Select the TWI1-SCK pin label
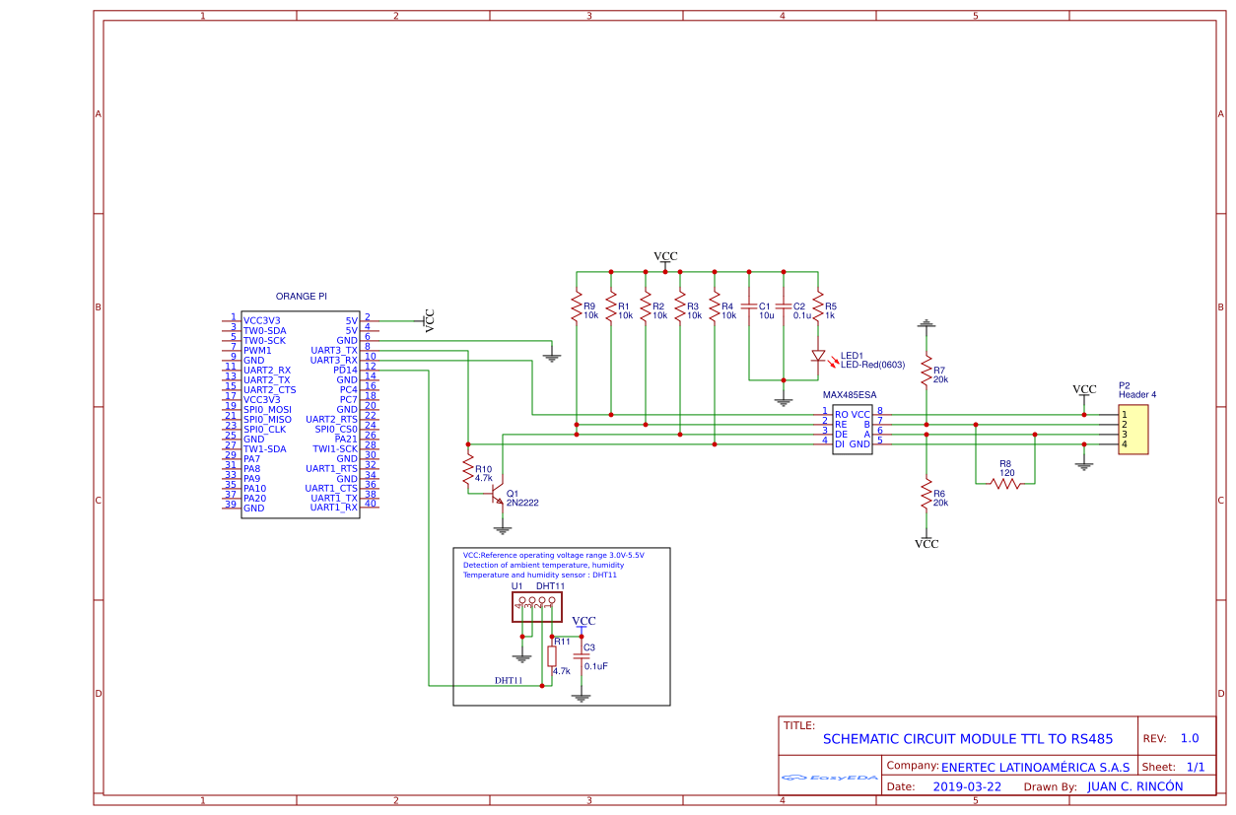The width and height of the screenshot is (1236, 815). pos(336,448)
